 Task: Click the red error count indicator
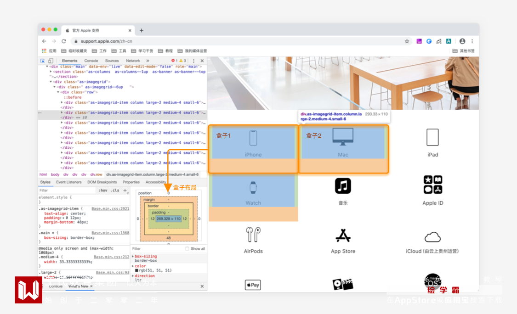pos(175,61)
